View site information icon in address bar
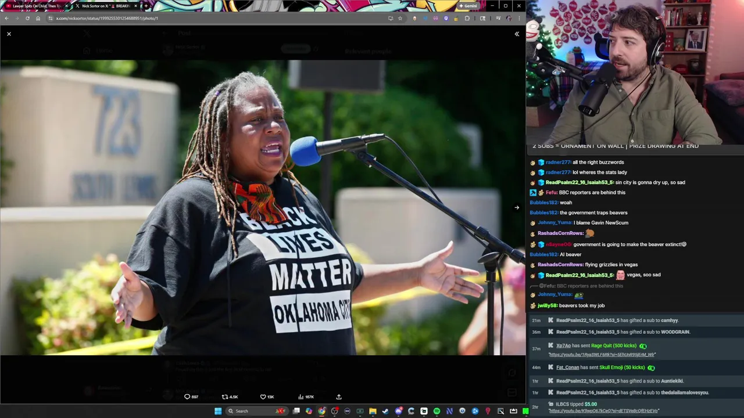The image size is (744, 418). click(x=51, y=18)
